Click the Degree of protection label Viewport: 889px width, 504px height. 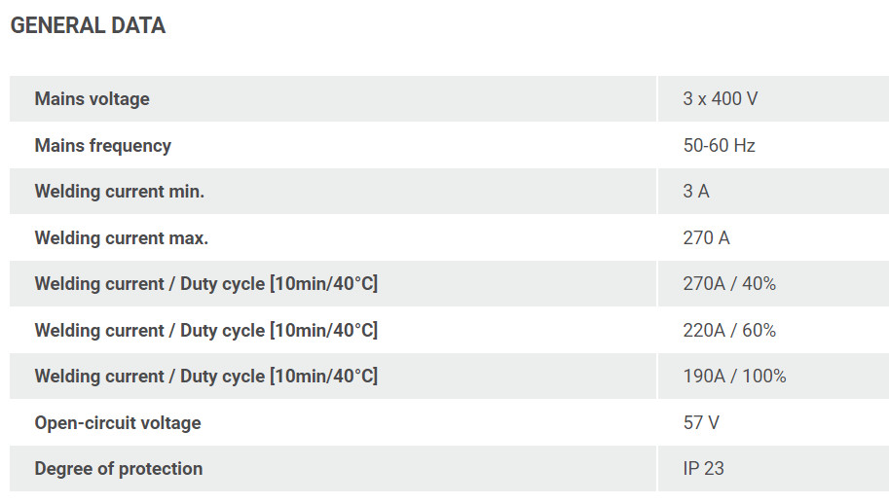coord(118,469)
